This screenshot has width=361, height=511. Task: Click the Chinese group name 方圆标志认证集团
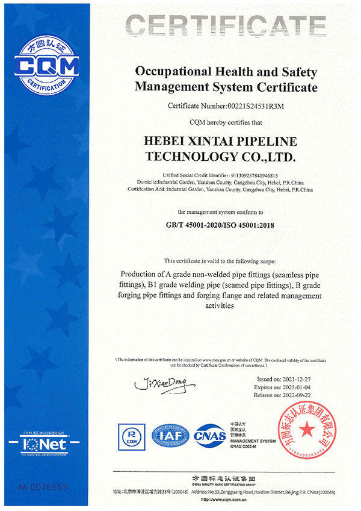click(224, 478)
